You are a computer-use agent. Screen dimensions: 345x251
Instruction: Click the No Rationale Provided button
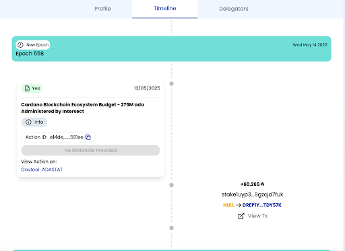[x=90, y=150]
